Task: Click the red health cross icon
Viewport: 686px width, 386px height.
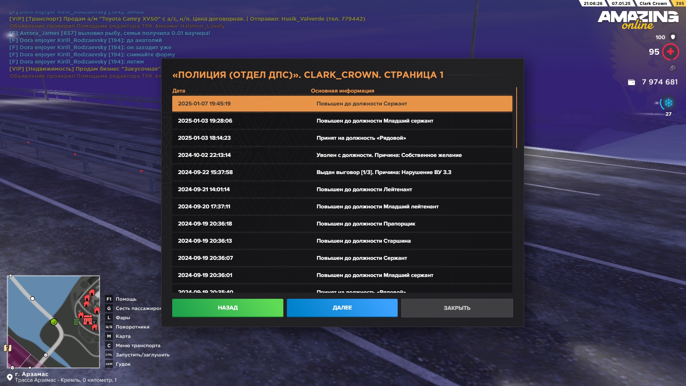Action: tap(670, 52)
